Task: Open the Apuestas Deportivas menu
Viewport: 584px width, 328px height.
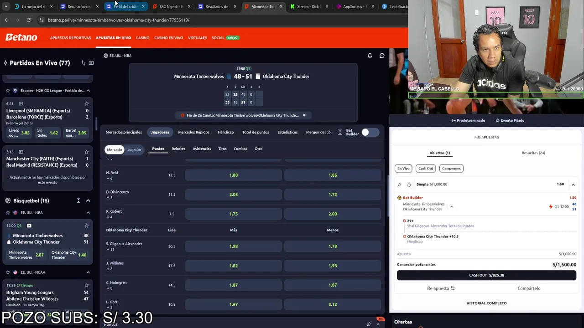Action: [x=70, y=38]
